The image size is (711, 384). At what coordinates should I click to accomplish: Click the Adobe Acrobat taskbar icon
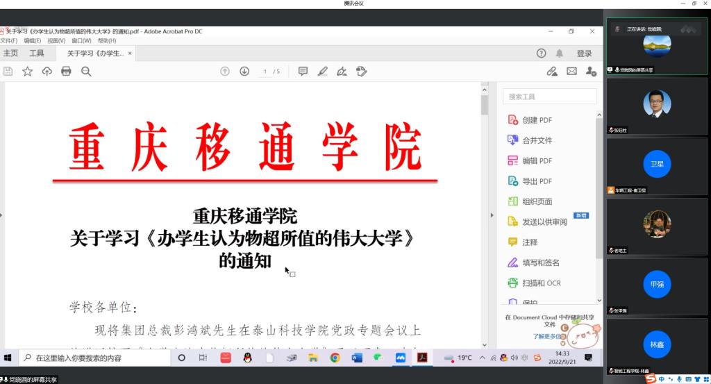422,358
